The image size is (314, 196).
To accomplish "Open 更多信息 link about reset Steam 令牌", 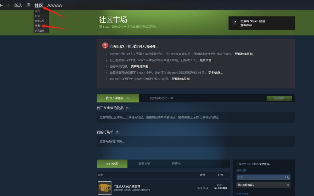I will (216, 73).
